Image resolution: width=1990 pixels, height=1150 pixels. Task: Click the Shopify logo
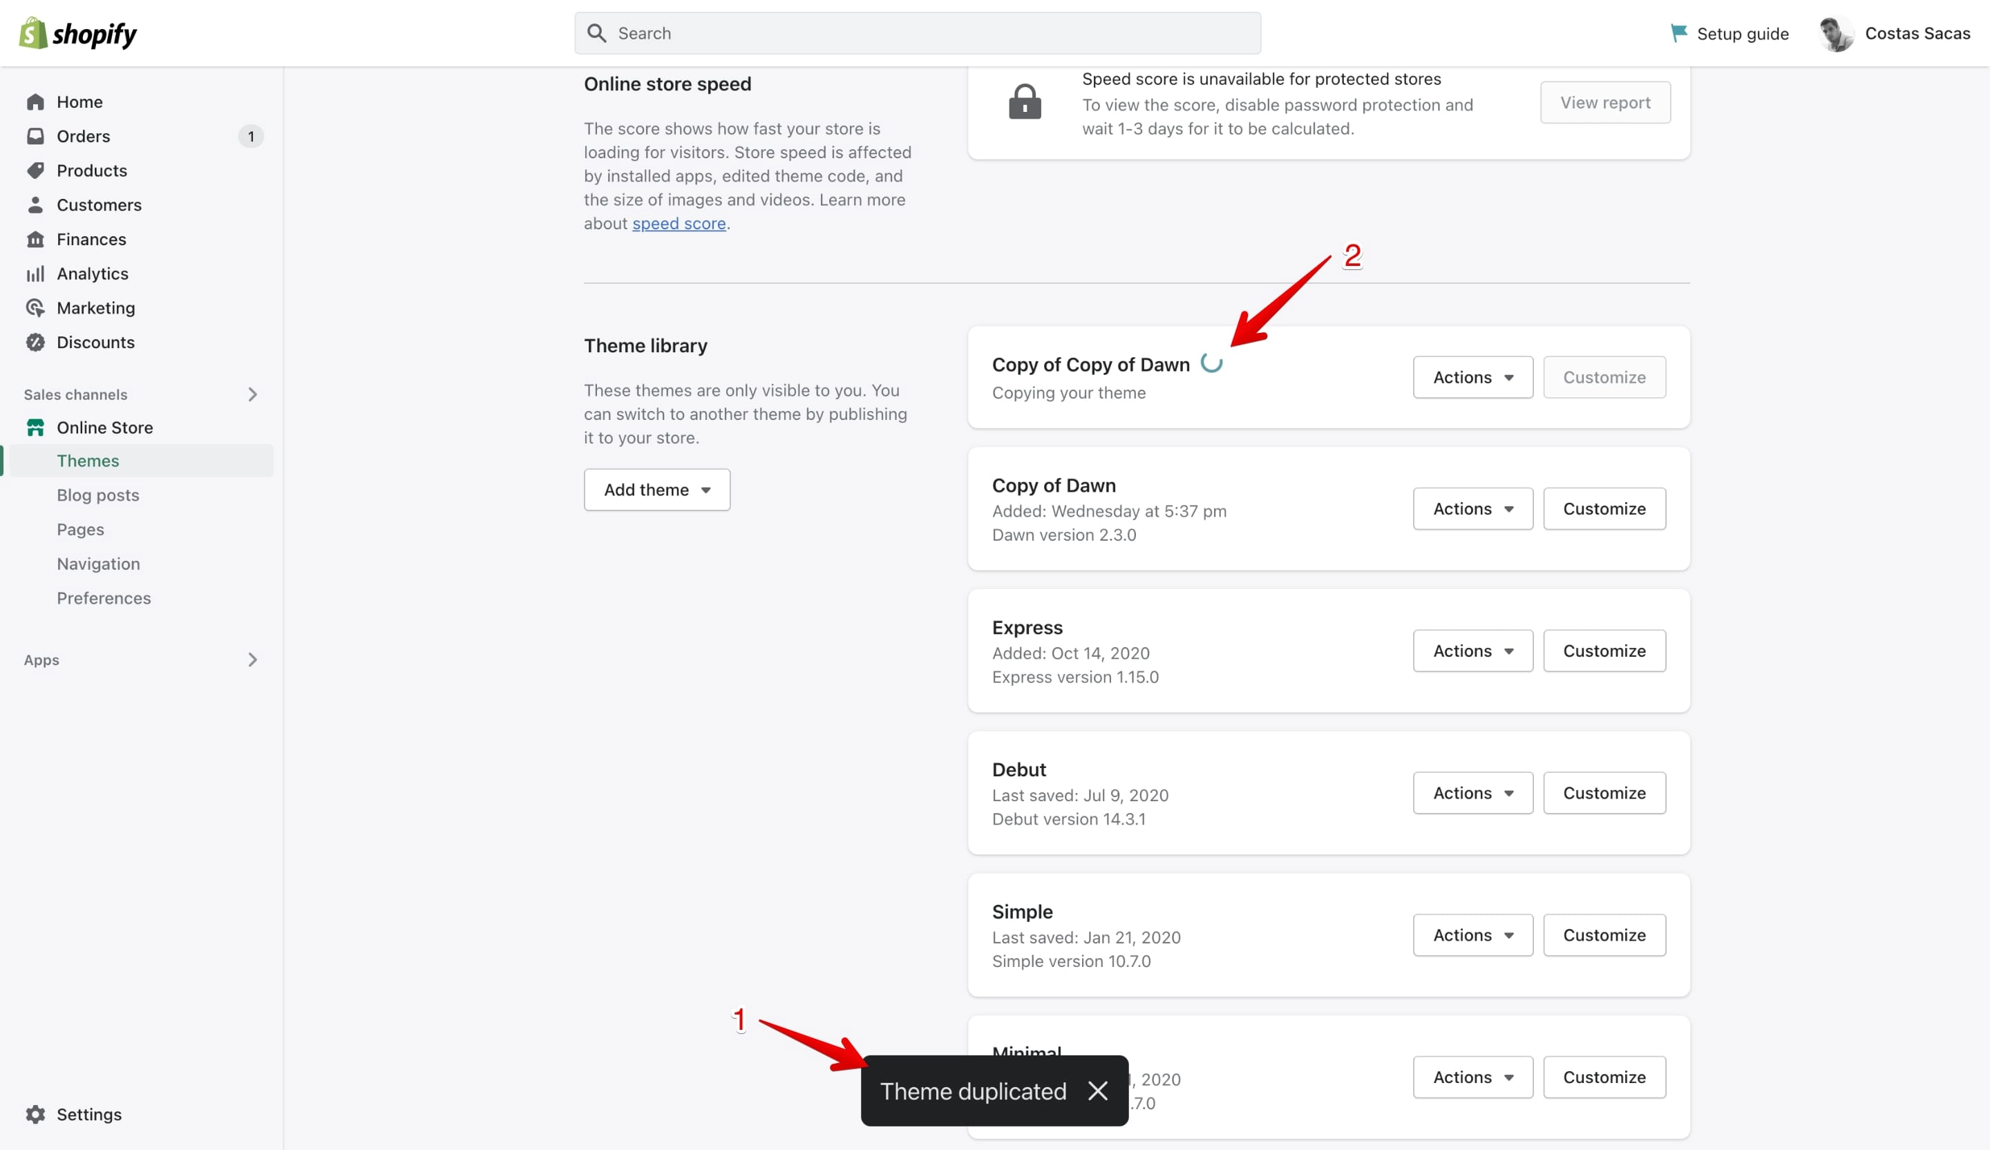coord(77,33)
